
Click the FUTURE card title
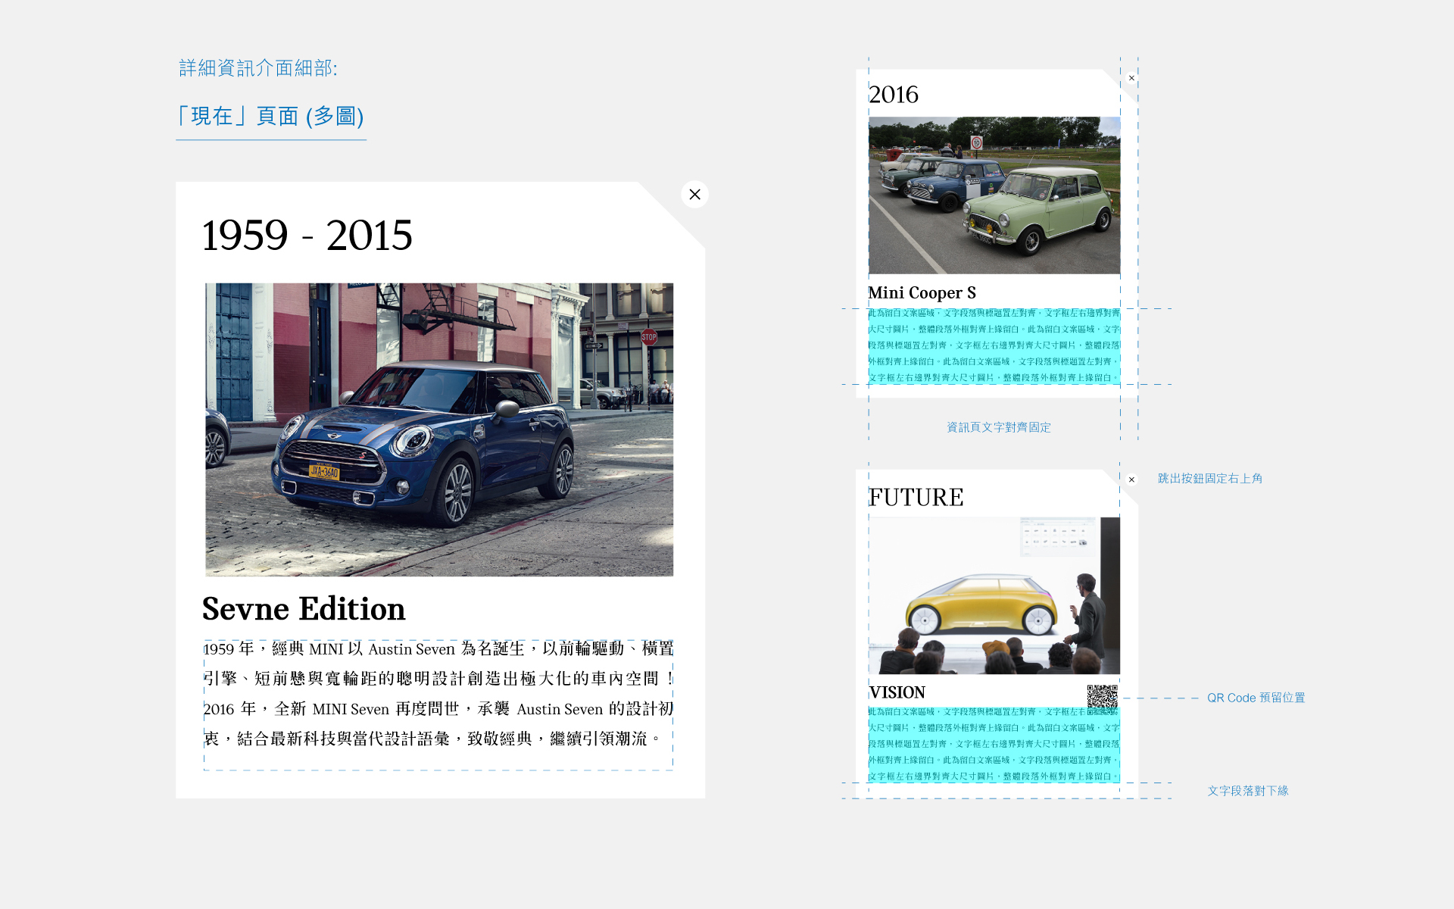(916, 498)
